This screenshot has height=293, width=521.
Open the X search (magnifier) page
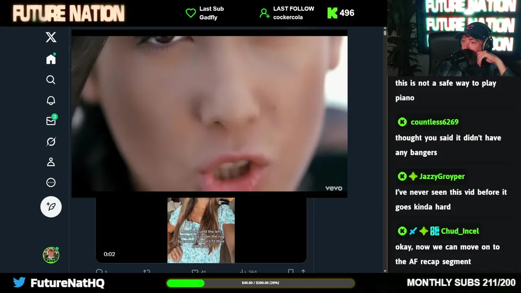(51, 80)
